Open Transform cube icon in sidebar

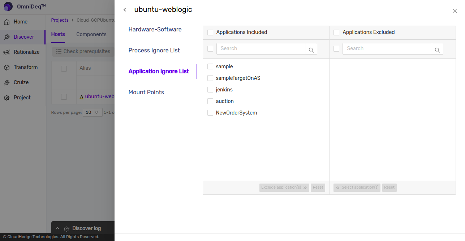tap(7, 68)
